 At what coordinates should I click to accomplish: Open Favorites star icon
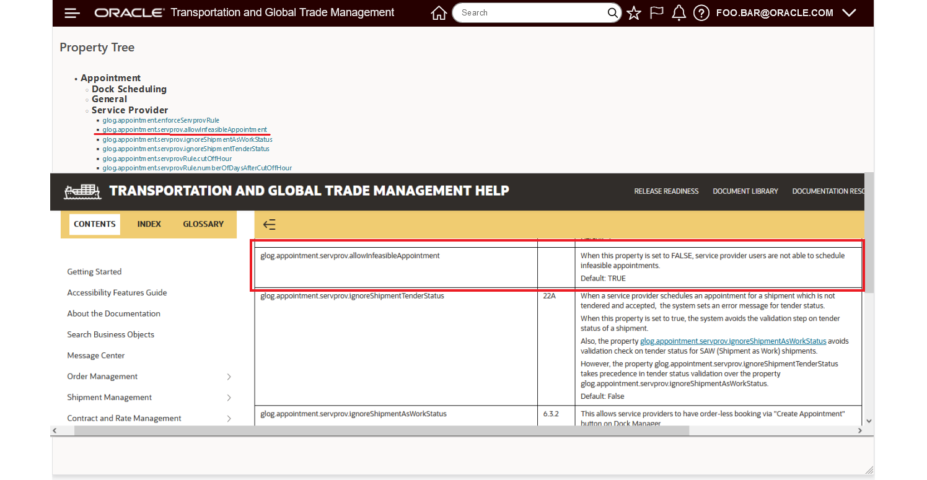[633, 13]
